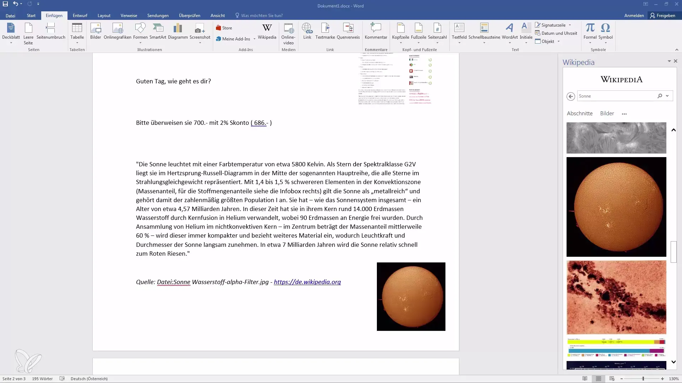Open Wikipedia search history dropdown
Viewport: 682px width, 383px height.
(x=667, y=96)
